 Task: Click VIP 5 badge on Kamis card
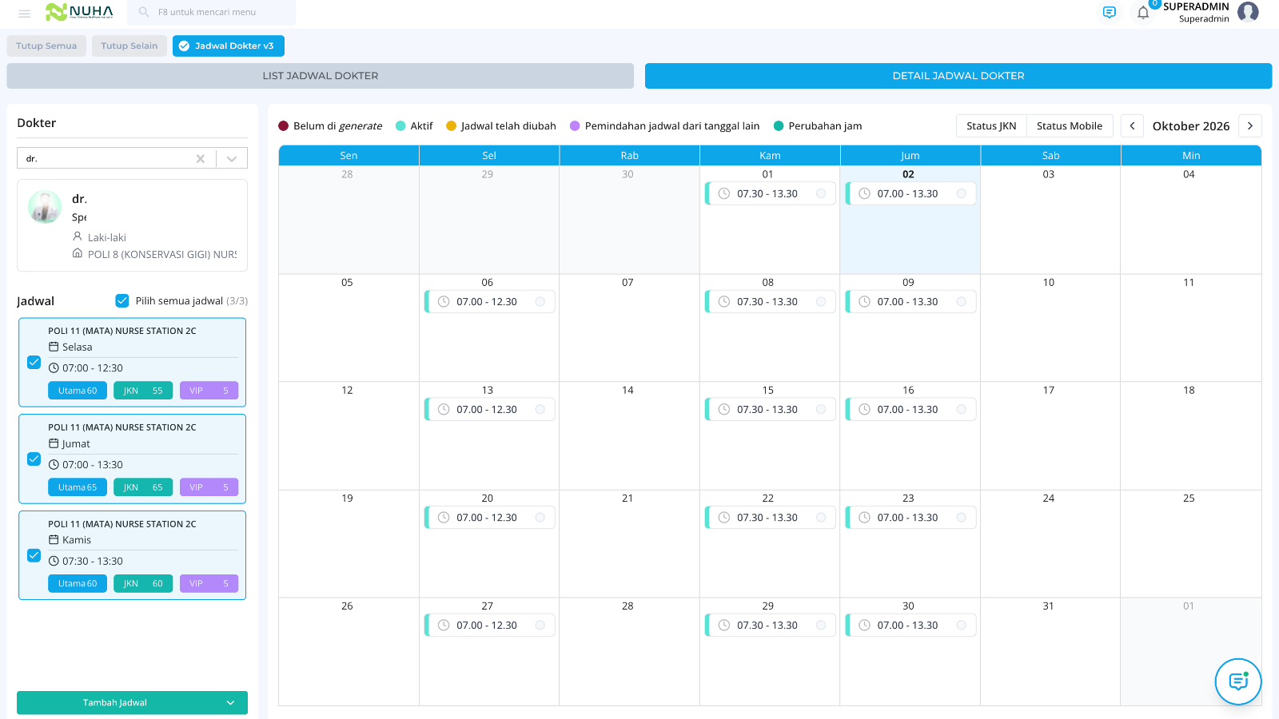(x=209, y=583)
